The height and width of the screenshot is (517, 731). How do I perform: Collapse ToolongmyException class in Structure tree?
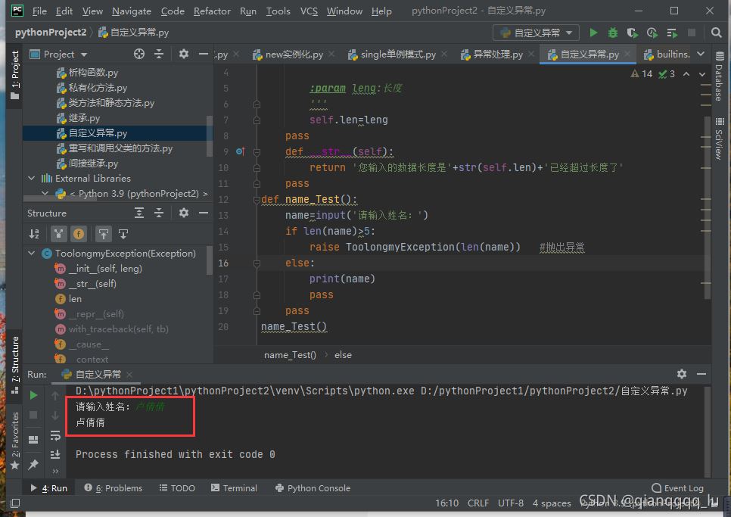[32, 254]
